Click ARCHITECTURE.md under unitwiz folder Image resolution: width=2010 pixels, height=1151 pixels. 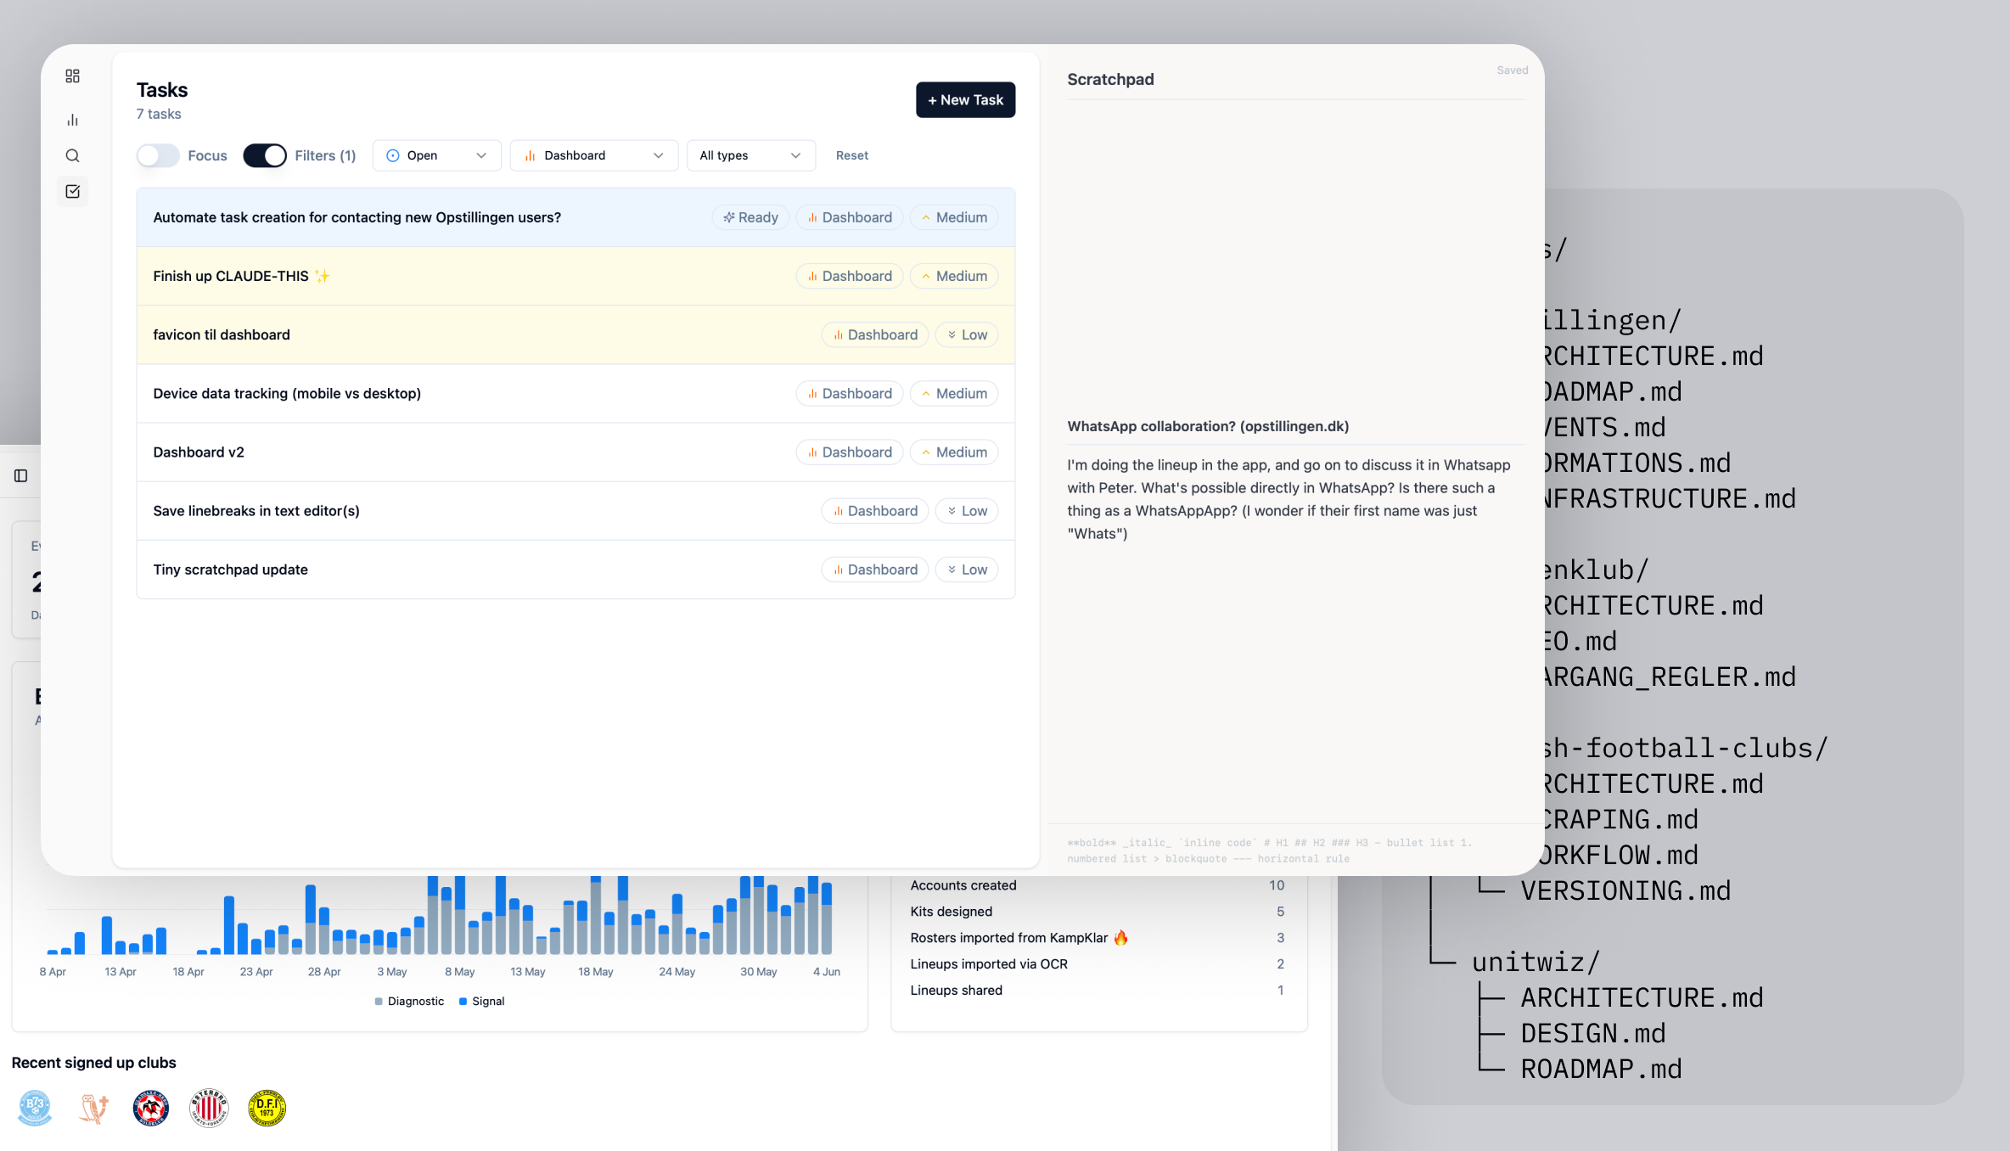[x=1642, y=997]
